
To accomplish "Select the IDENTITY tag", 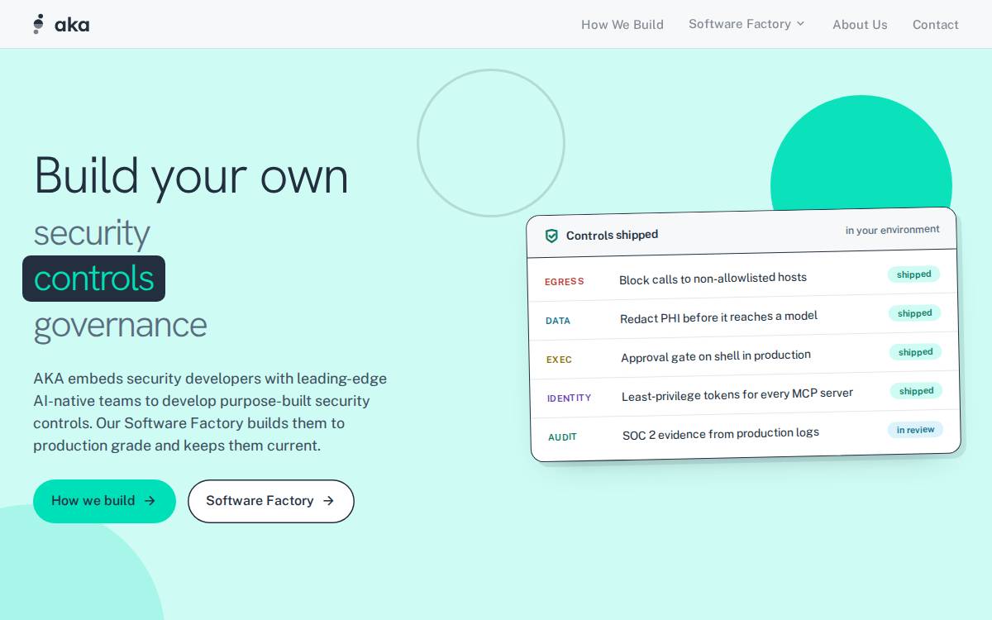I will pyautogui.click(x=570, y=398).
